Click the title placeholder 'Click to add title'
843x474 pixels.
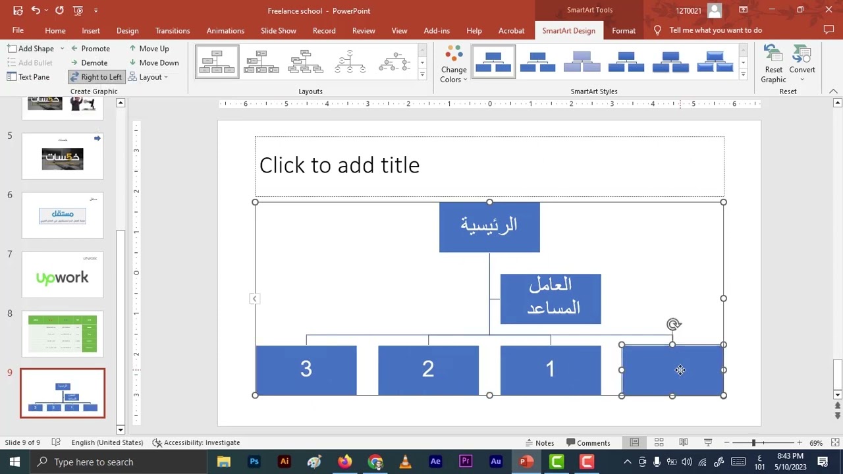[489, 165]
